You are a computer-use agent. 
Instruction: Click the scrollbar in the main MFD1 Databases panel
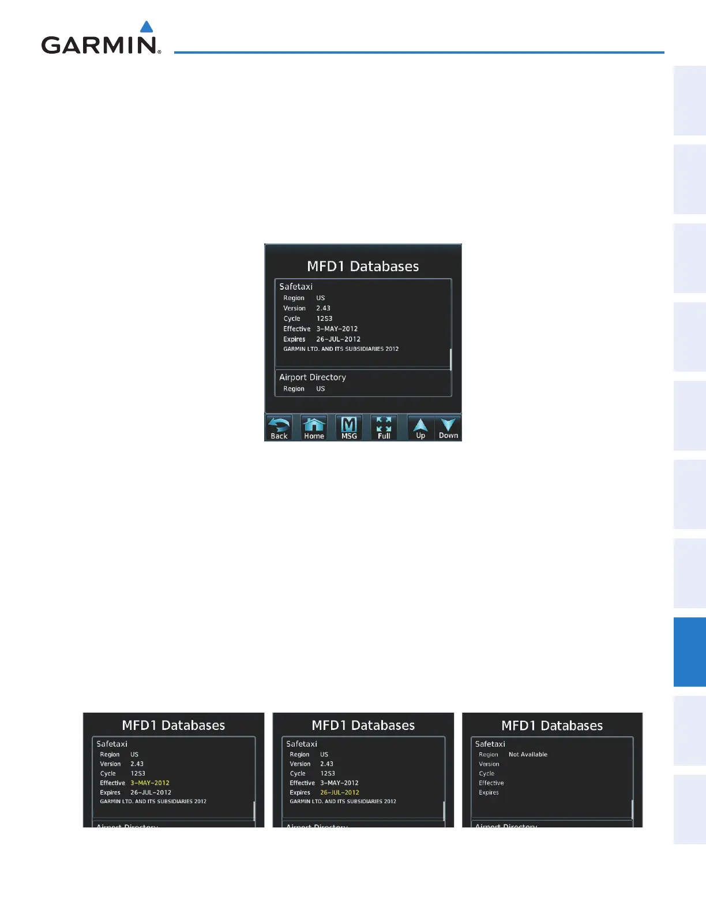point(450,359)
